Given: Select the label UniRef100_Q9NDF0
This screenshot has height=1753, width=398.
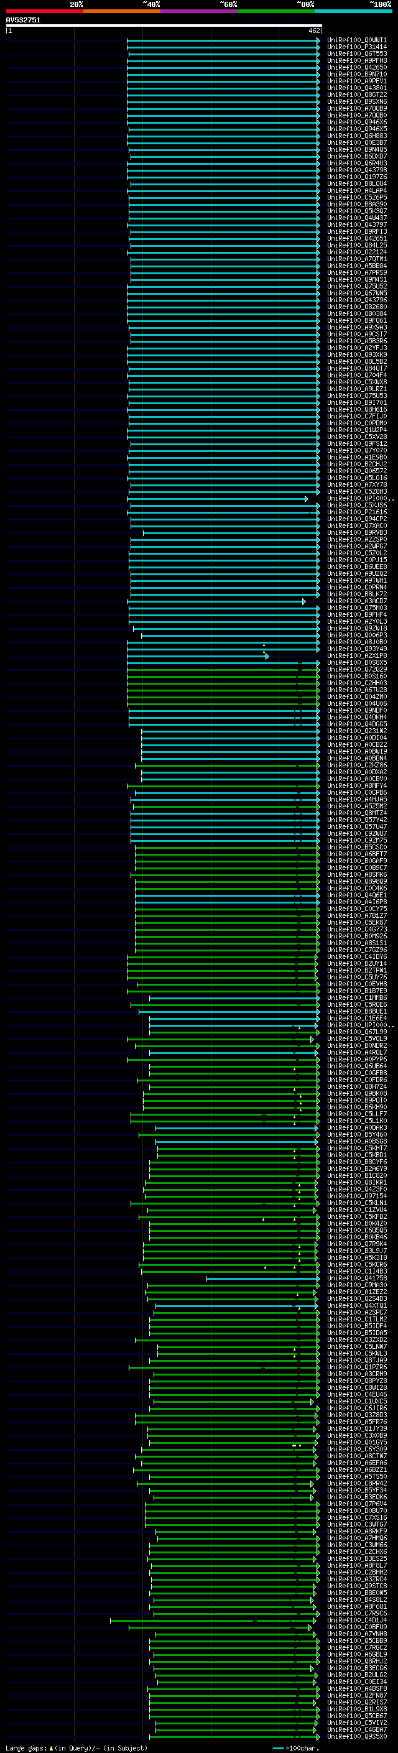Looking at the screenshot, I should [x=356, y=710].
